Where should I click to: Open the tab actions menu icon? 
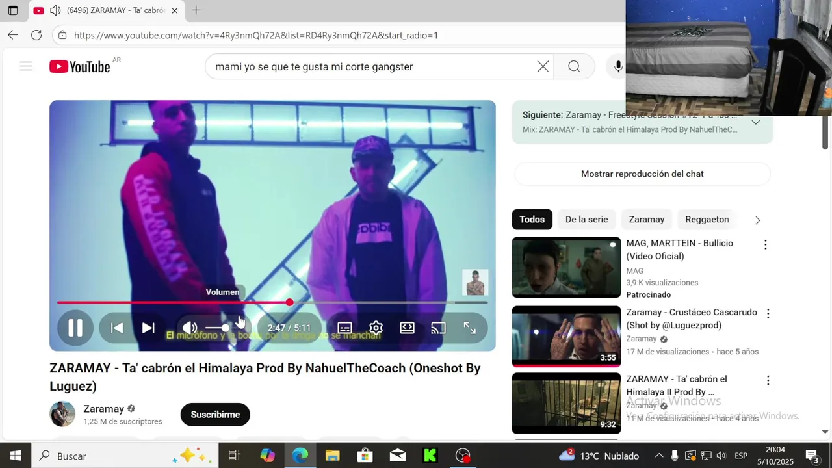13,10
